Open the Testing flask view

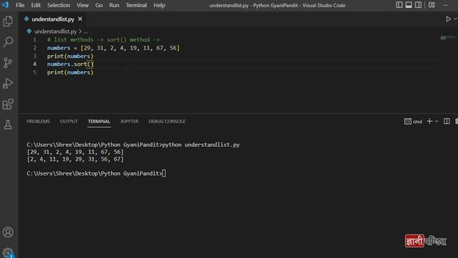coord(8,125)
